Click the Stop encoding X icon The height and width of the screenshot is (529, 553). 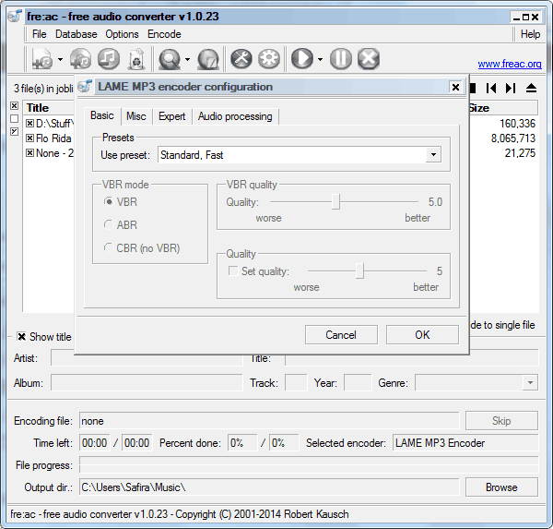pyautogui.click(x=369, y=59)
